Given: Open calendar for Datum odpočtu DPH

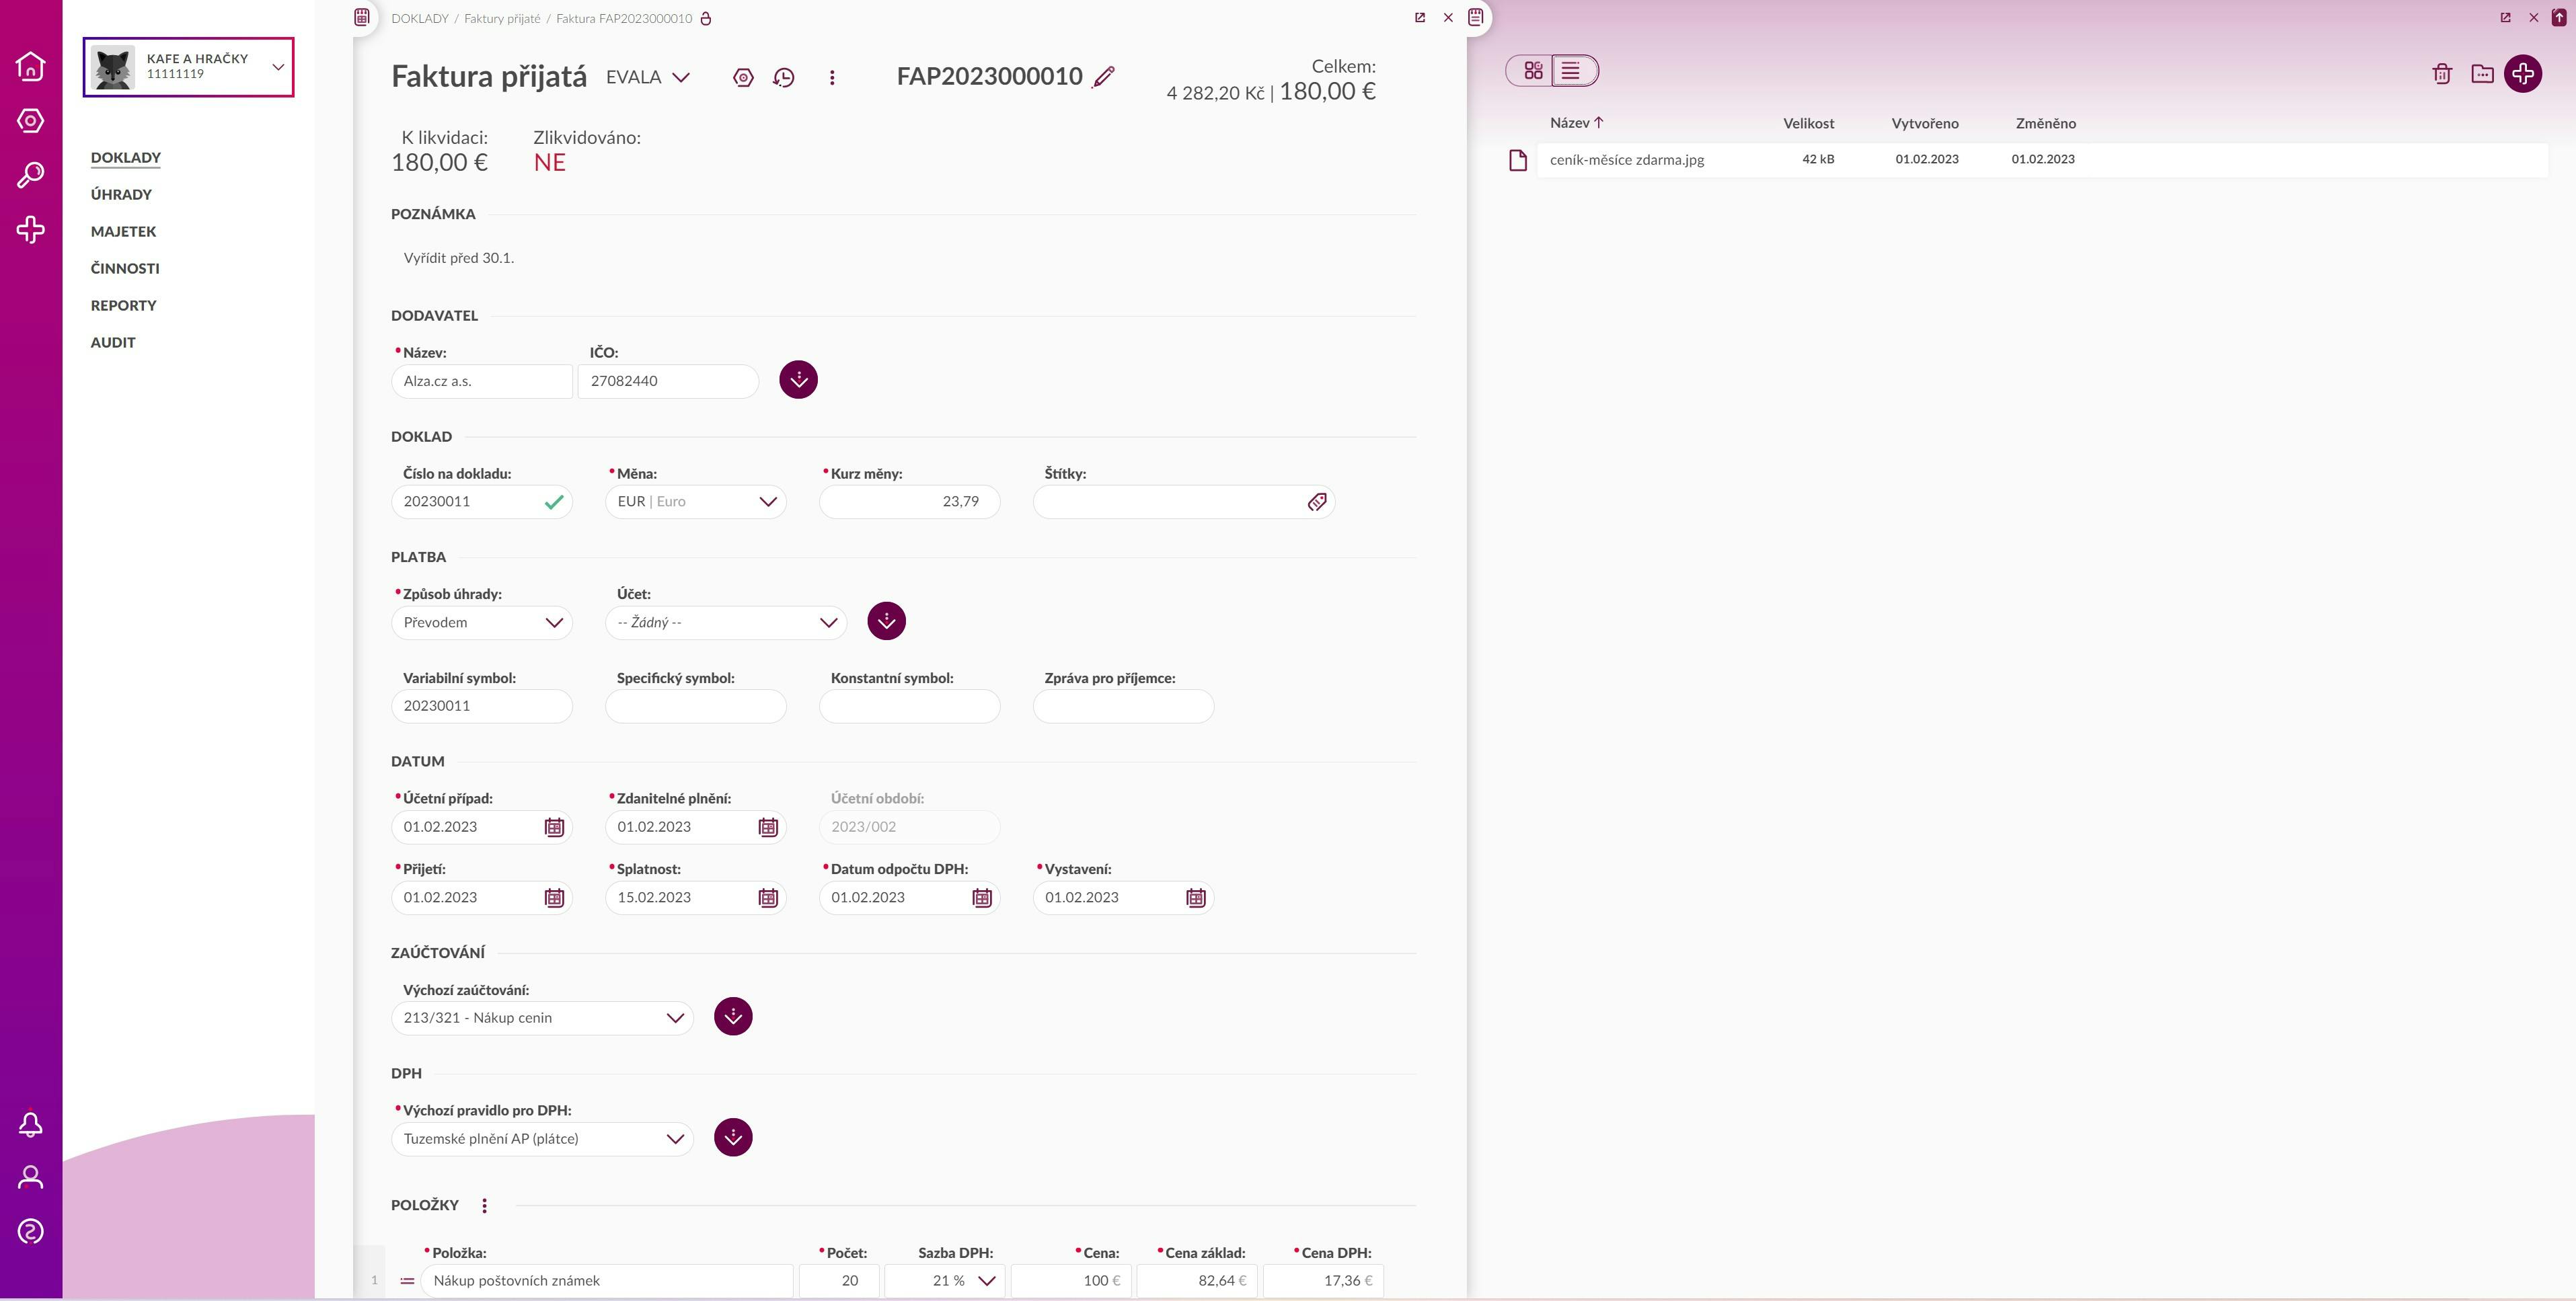Looking at the screenshot, I should [982, 898].
